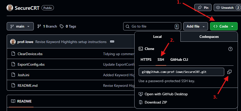Click the file icon next to ClearDevice.vbs

click(13, 54)
